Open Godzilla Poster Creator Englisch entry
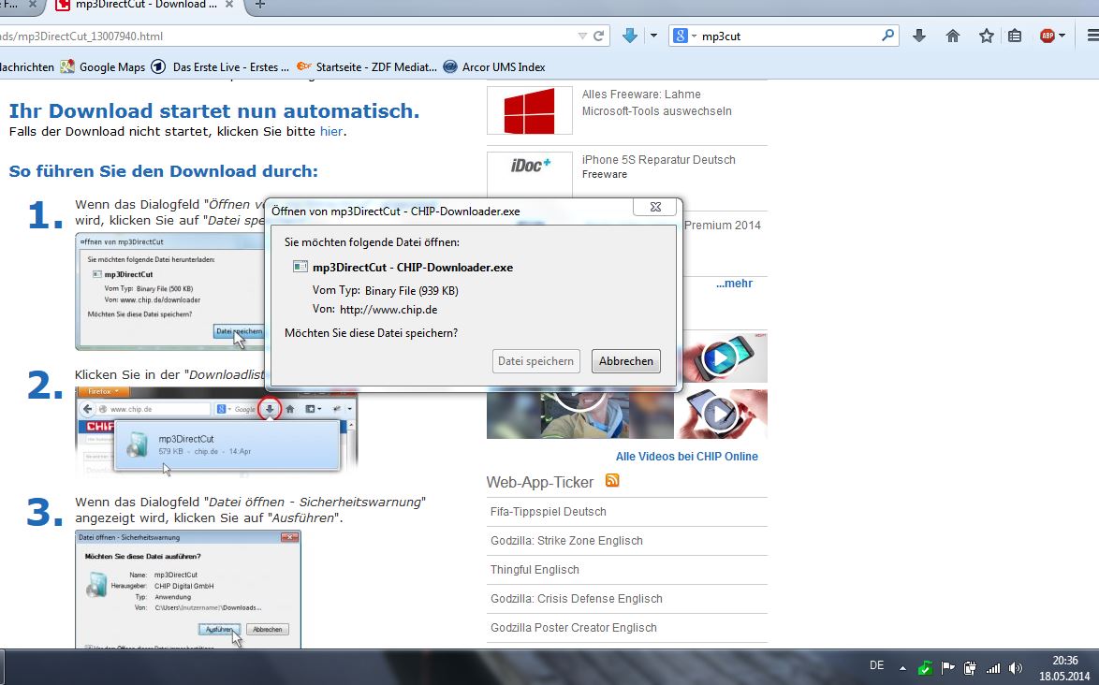This screenshot has height=685, width=1099. pos(573,628)
